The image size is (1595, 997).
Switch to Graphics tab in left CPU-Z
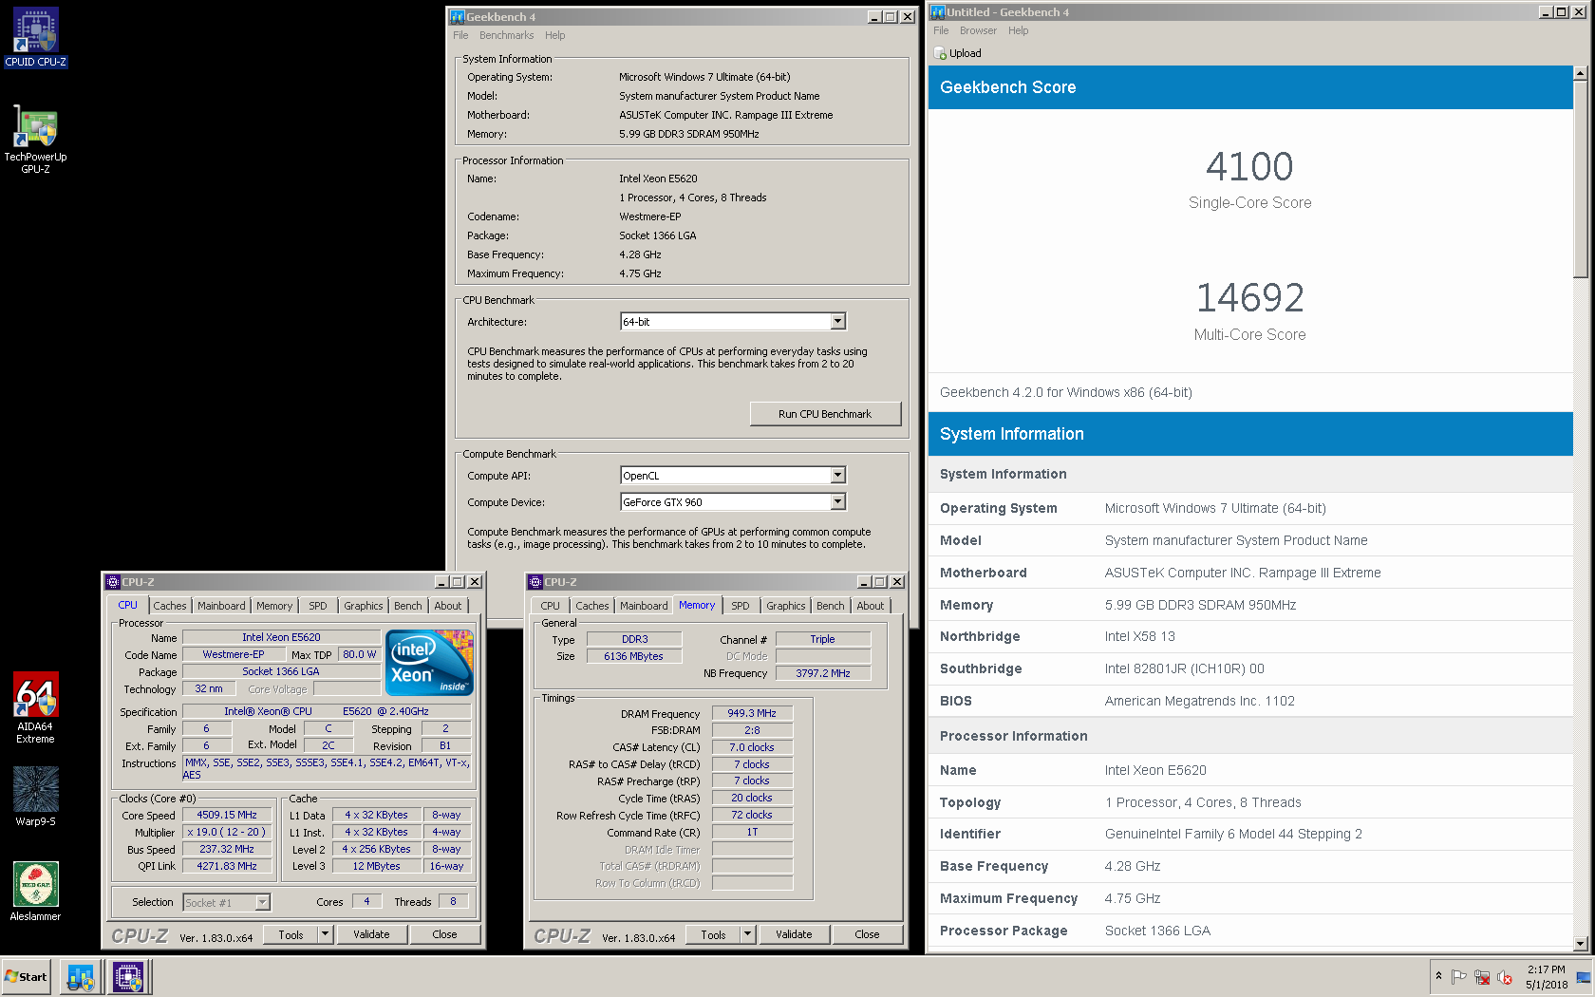[x=363, y=606]
